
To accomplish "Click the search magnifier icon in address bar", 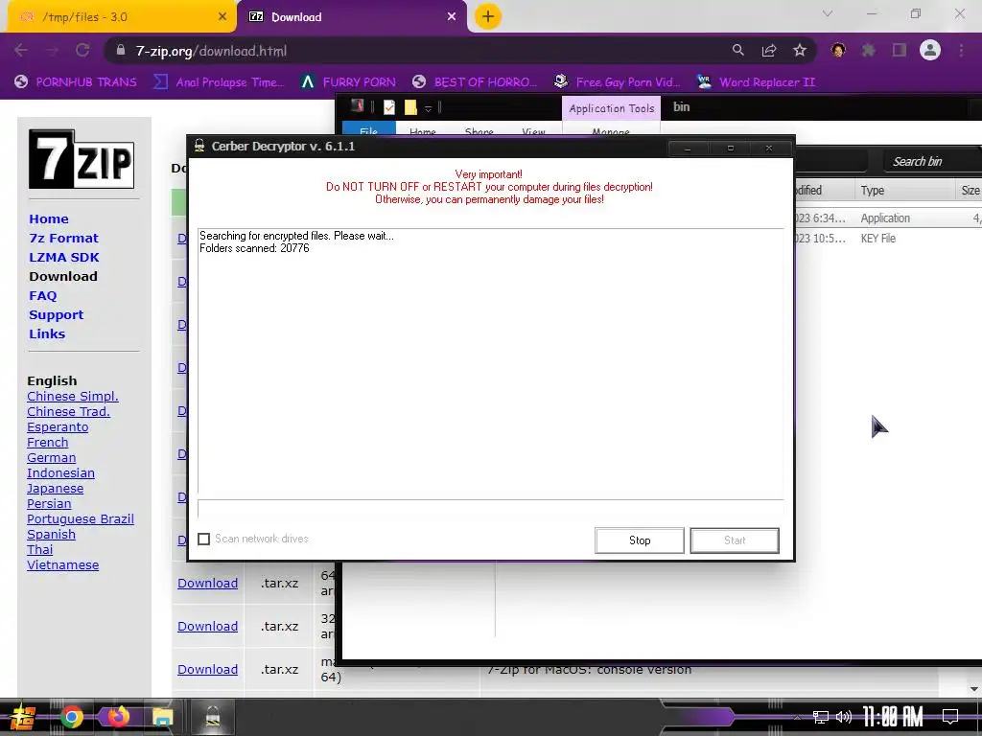I will pyautogui.click(x=738, y=50).
